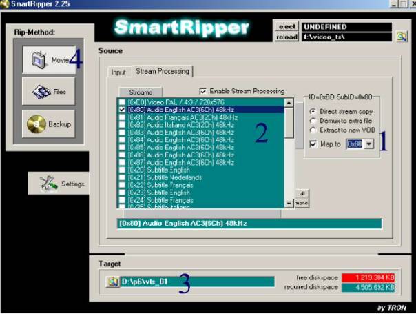
Task: Check the [0x83] Audio English stream
Action: coord(122,133)
